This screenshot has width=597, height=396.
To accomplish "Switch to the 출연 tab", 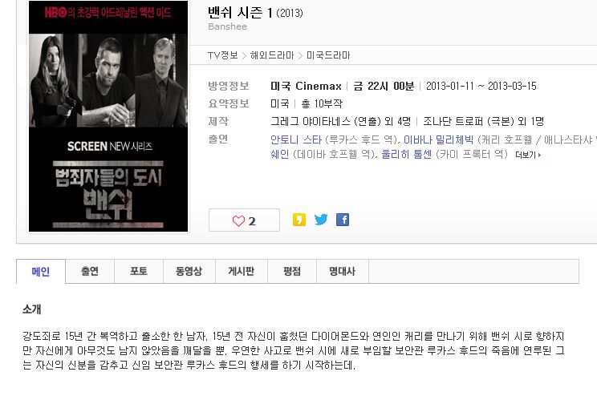I will [90, 271].
